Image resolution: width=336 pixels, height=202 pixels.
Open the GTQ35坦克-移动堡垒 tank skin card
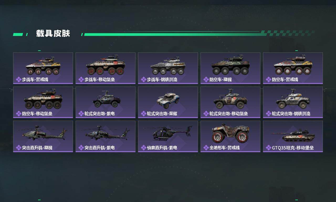click(293, 136)
